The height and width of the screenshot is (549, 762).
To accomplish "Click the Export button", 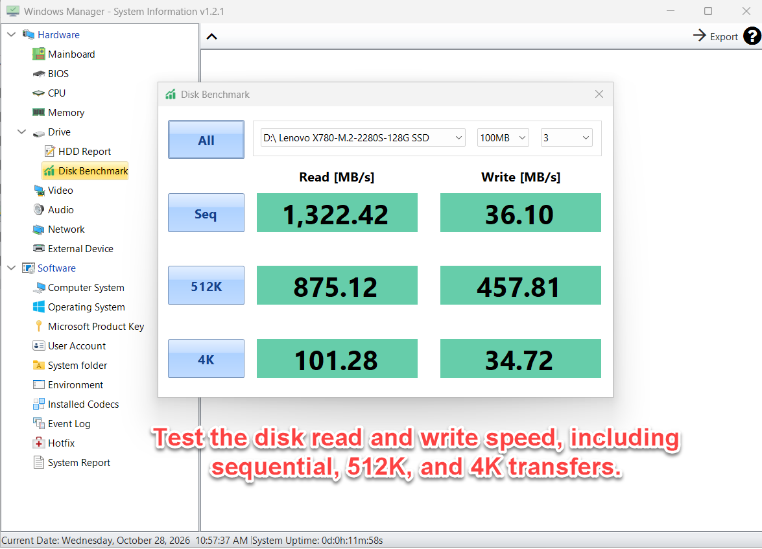I will click(x=715, y=36).
